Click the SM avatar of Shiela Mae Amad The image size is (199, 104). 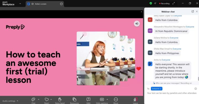point(150,53)
